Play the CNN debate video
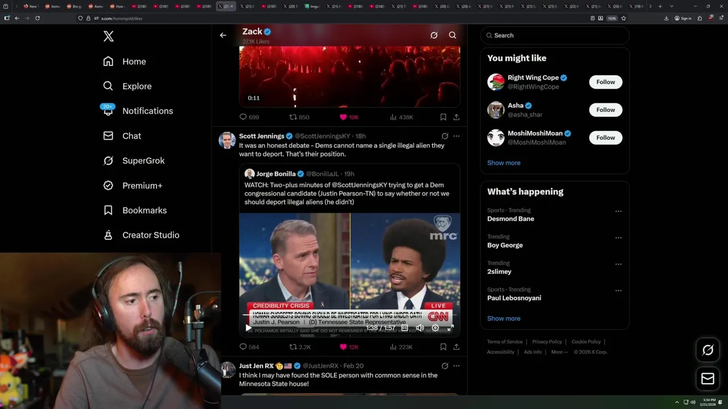The height and width of the screenshot is (409, 728). click(x=248, y=328)
